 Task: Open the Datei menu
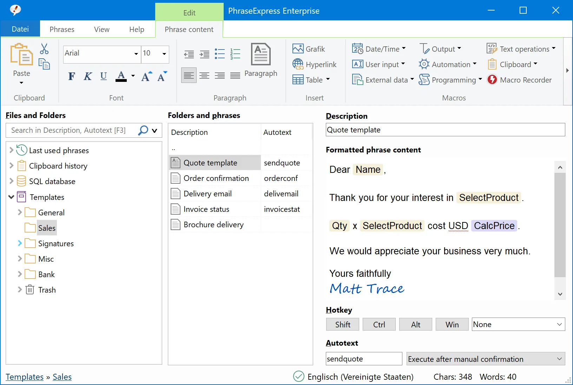[20, 29]
